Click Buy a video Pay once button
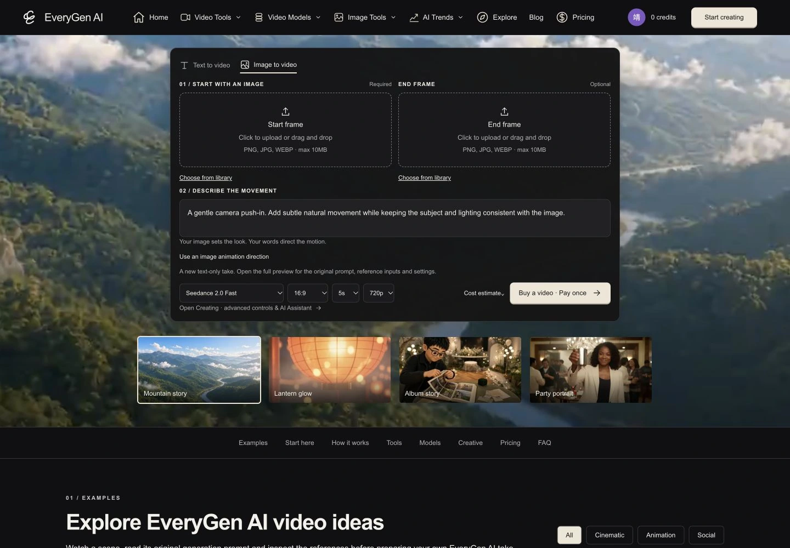790x548 pixels. pos(560,293)
